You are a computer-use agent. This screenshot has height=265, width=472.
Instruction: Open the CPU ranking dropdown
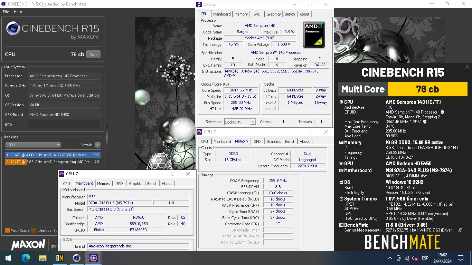pyautogui.click(x=33, y=145)
